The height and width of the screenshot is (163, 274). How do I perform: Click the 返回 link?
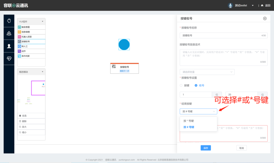click(268, 5)
